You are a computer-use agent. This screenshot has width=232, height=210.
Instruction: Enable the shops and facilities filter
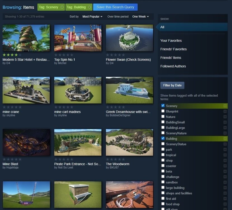(x=163, y=193)
